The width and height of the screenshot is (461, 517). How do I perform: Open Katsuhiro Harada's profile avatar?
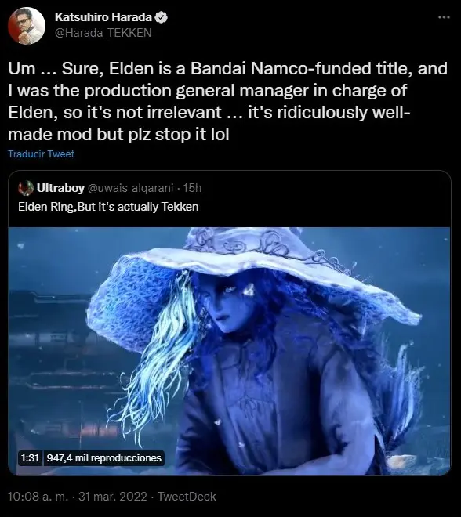click(27, 25)
